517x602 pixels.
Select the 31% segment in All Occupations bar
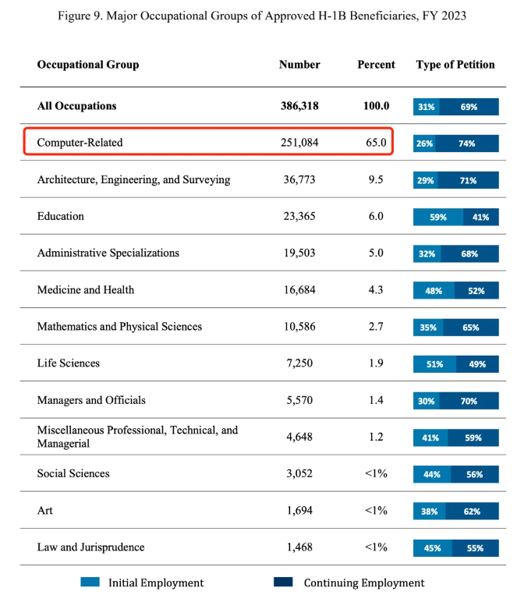(426, 107)
